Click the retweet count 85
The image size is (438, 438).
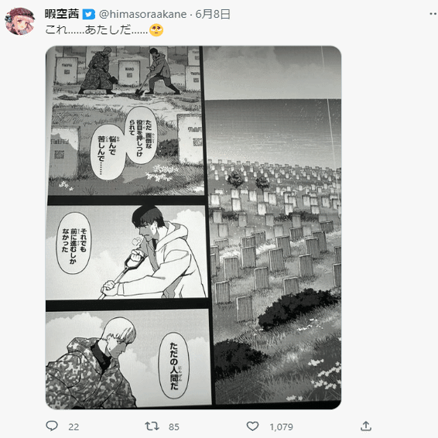coord(174,427)
